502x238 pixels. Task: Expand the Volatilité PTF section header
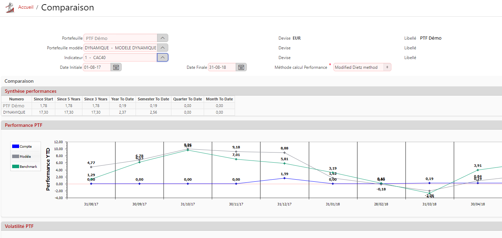tap(19, 227)
